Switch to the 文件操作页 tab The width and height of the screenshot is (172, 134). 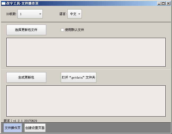[13, 128]
